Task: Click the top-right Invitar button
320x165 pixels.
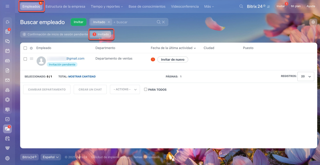Action: pyautogui.click(x=281, y=6)
